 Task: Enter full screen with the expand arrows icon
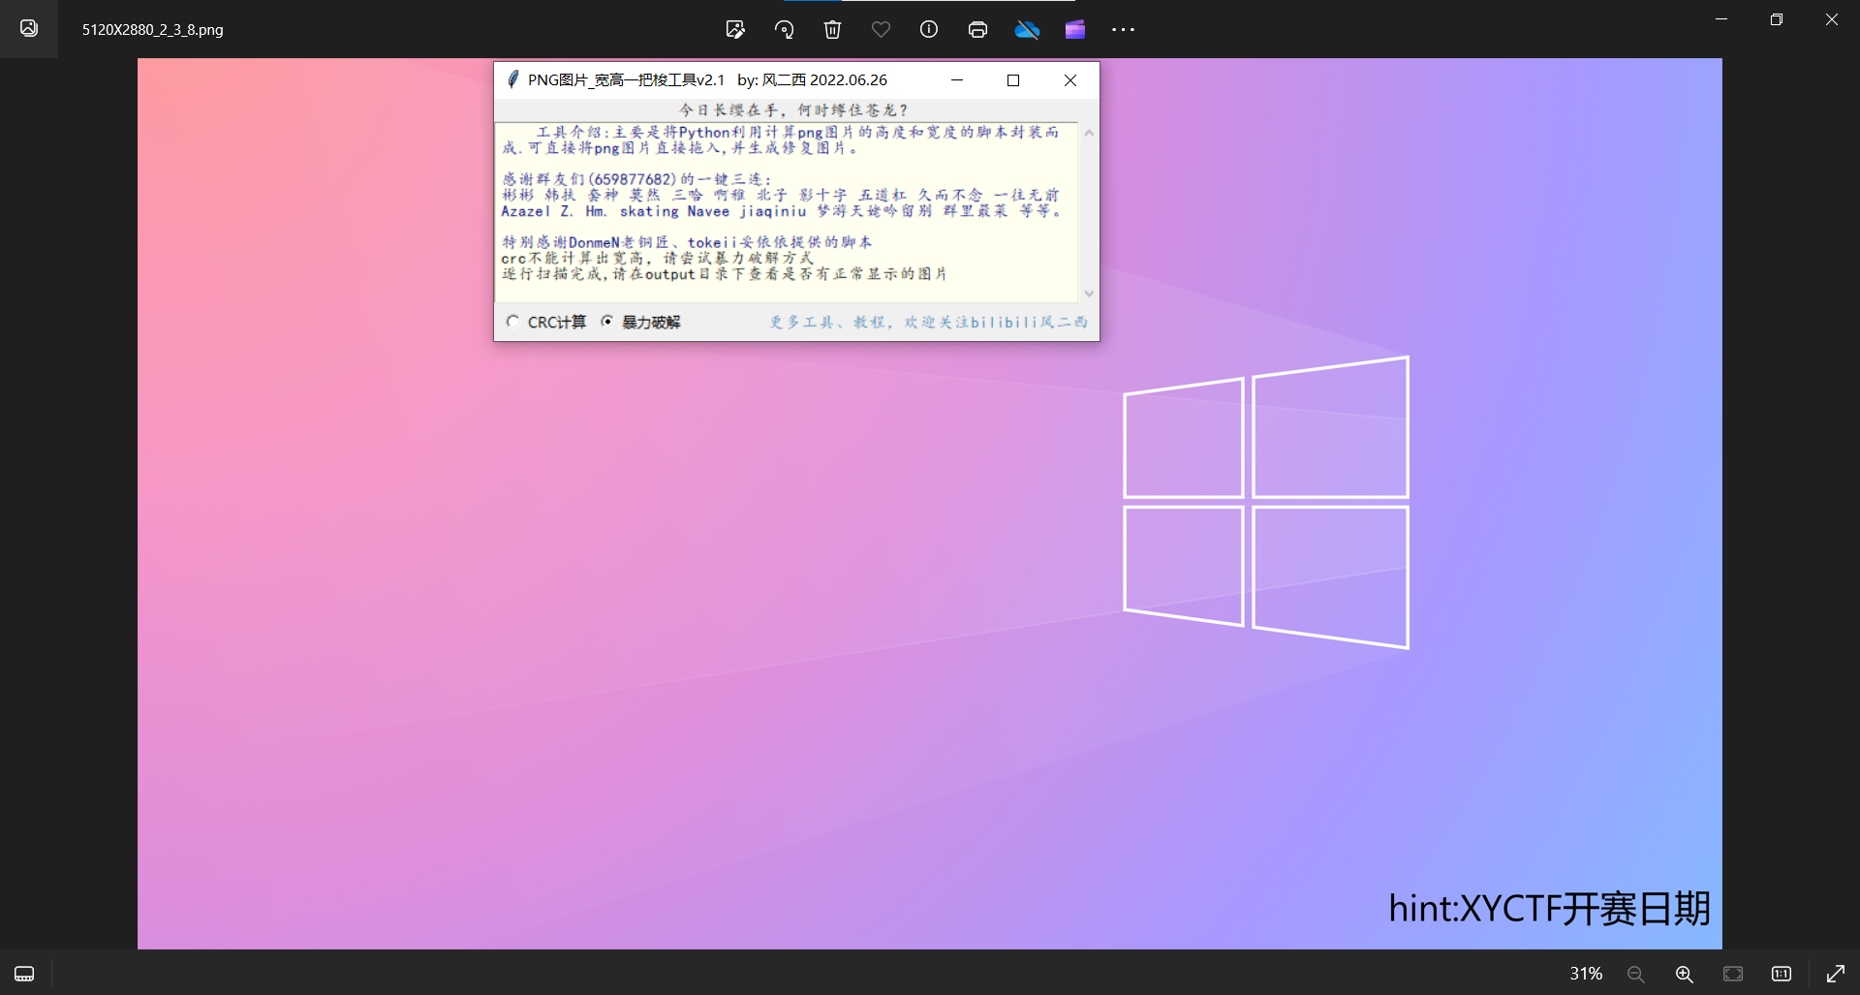[1836, 974]
